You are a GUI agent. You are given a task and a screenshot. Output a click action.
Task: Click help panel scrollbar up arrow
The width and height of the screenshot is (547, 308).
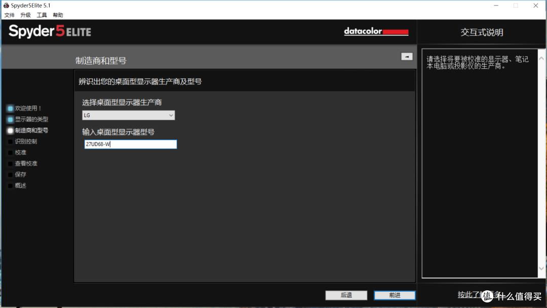pyautogui.click(x=541, y=59)
